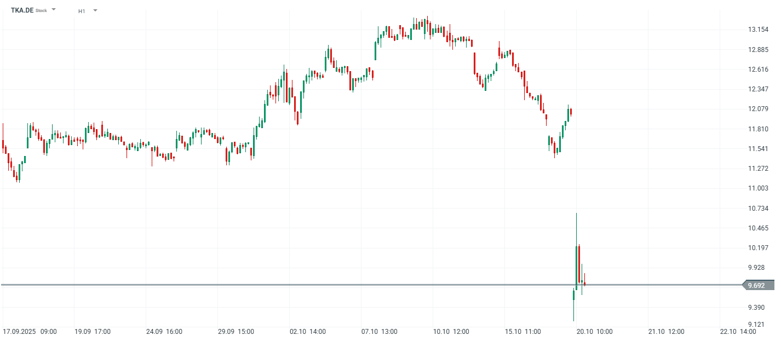Click the 17.09.2025 09:00 time label

click(x=30, y=332)
